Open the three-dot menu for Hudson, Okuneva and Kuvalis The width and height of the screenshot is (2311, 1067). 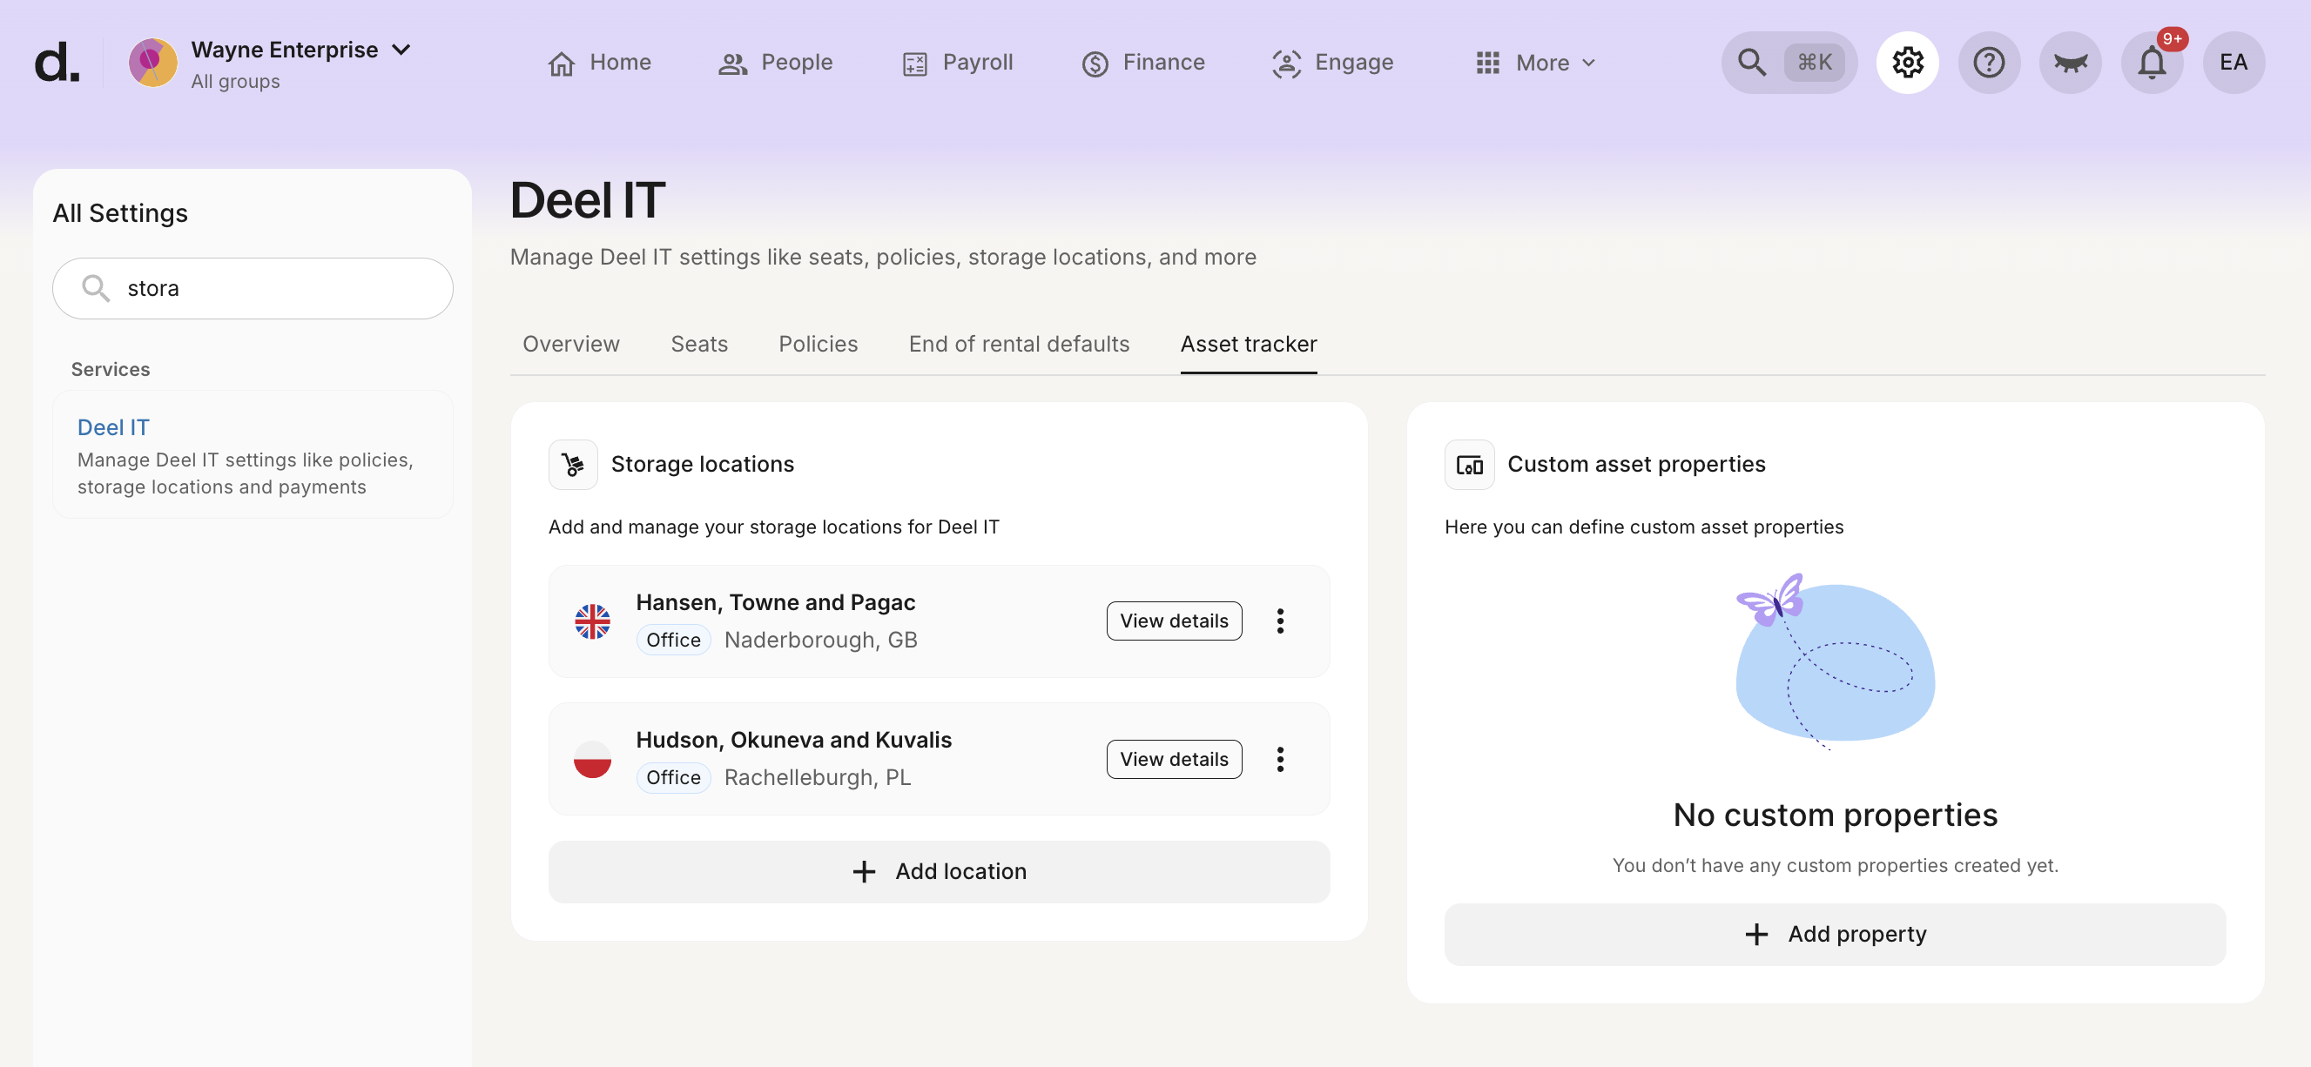click(1280, 760)
